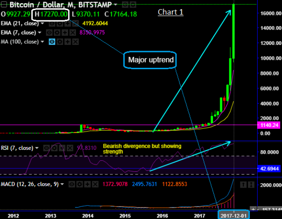
Task: Click the plus icon next to MA (100, close)
Action: point(68,42)
